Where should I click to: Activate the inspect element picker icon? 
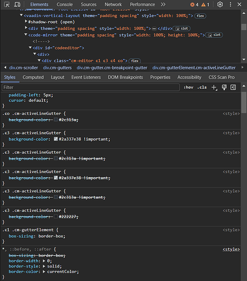(7, 4)
